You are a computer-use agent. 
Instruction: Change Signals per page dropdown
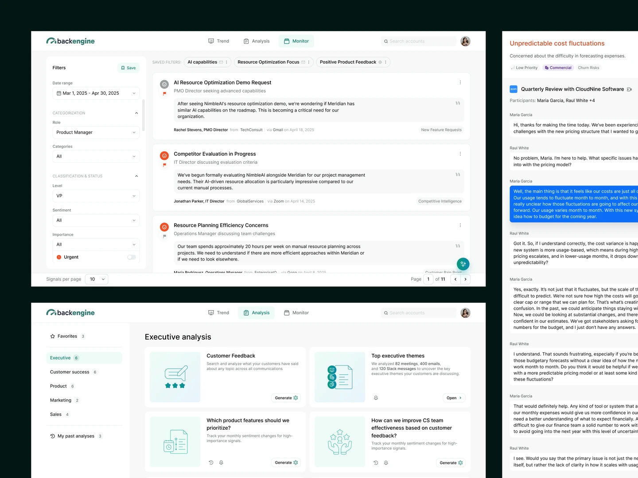[97, 279]
